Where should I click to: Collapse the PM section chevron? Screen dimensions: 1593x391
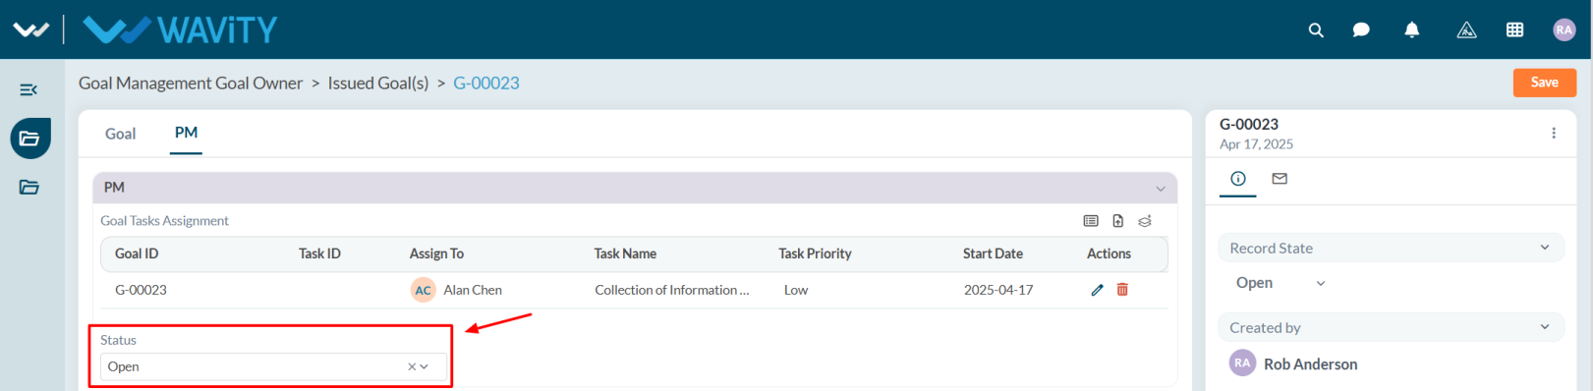pyautogui.click(x=1161, y=188)
